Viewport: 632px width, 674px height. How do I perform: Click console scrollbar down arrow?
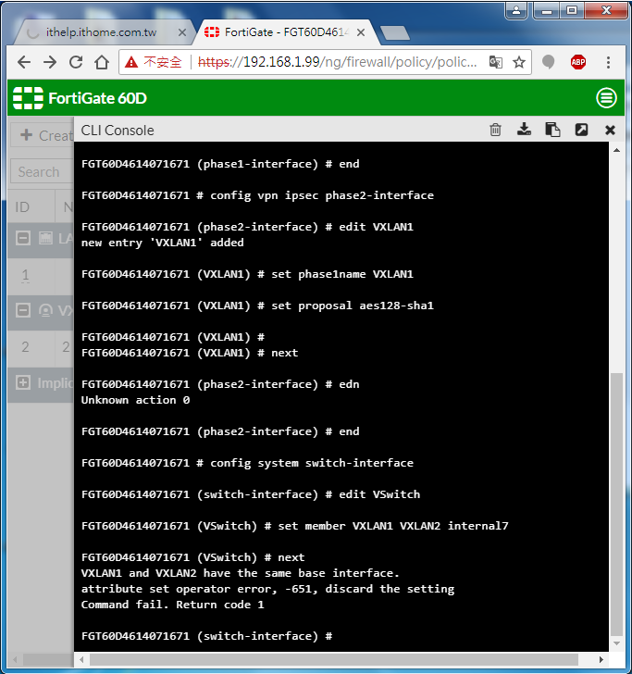[616, 643]
